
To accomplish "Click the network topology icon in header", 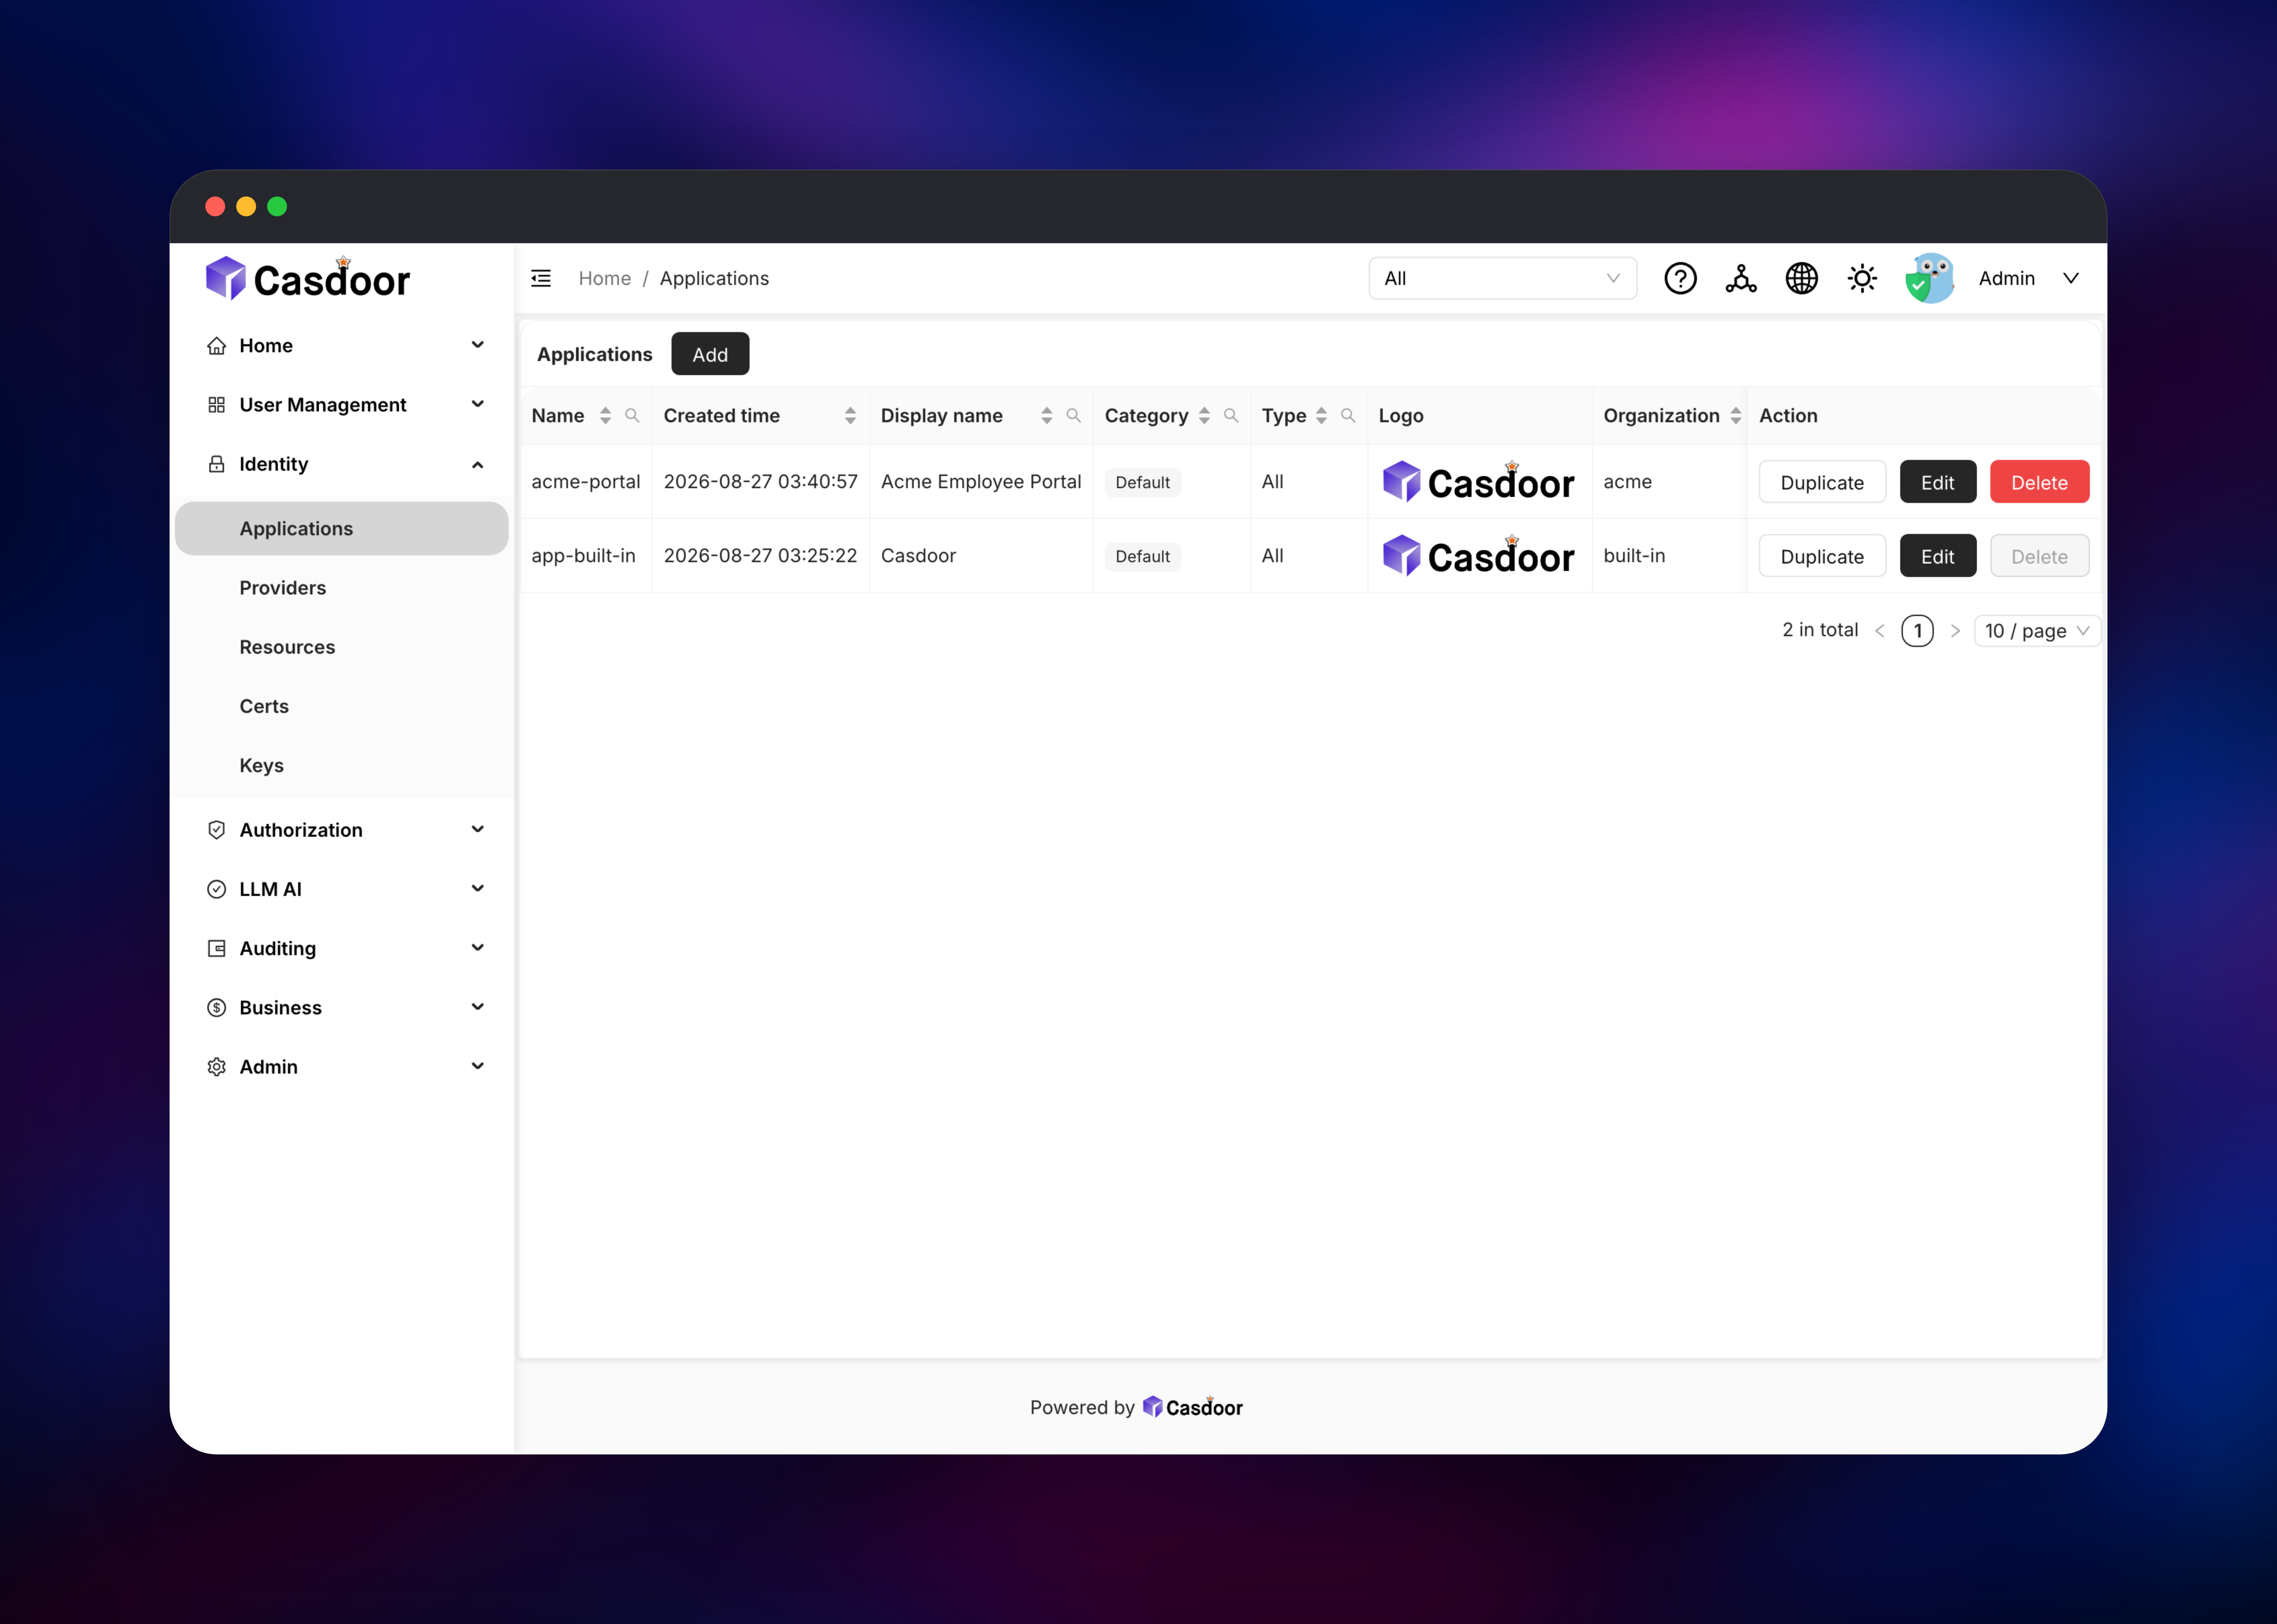I will pos(1741,278).
